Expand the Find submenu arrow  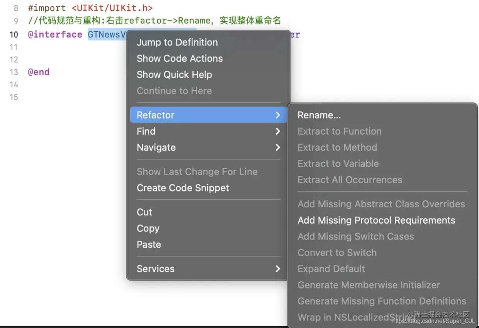click(x=277, y=131)
